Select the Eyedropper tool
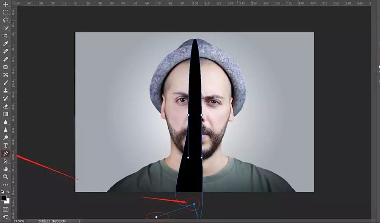Screen dimensions: 380x223 tap(5, 44)
